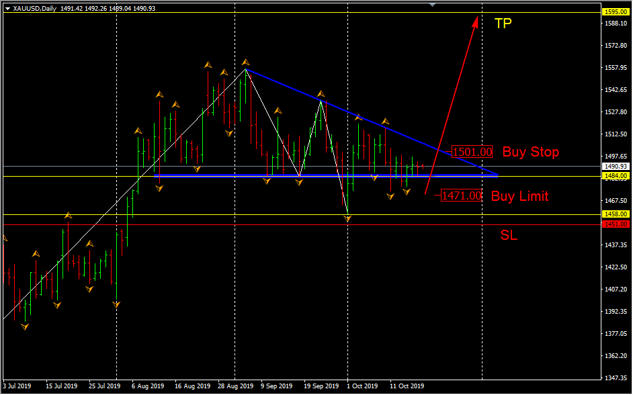Select the XAUUSD,Daily chart title

[x=35, y=8]
